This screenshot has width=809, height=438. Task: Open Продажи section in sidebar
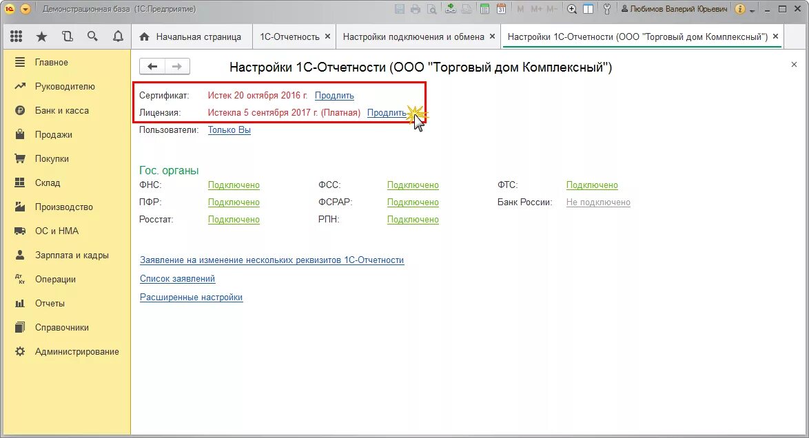pyautogui.click(x=66, y=135)
